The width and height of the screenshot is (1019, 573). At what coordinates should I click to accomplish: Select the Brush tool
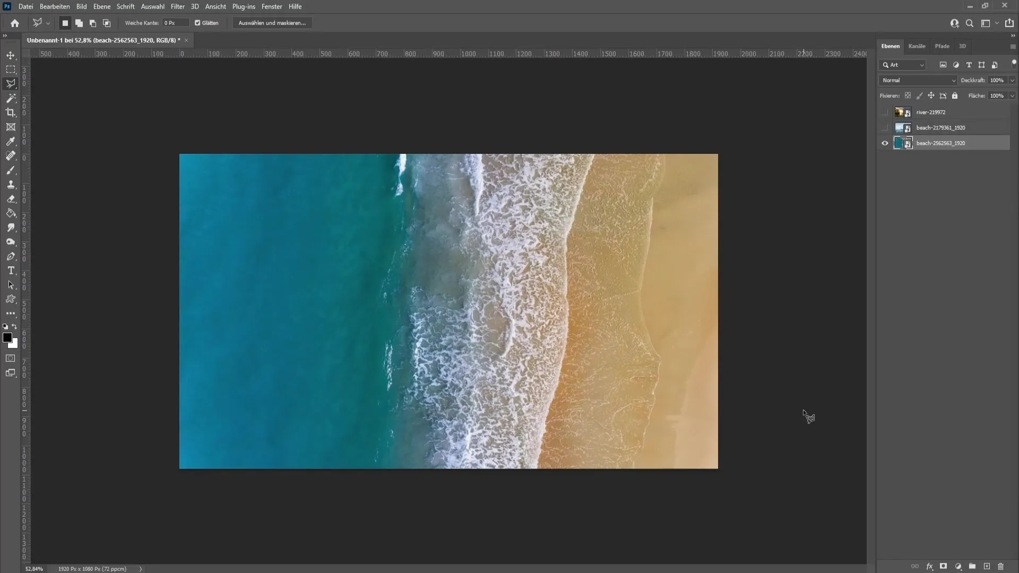(x=11, y=170)
